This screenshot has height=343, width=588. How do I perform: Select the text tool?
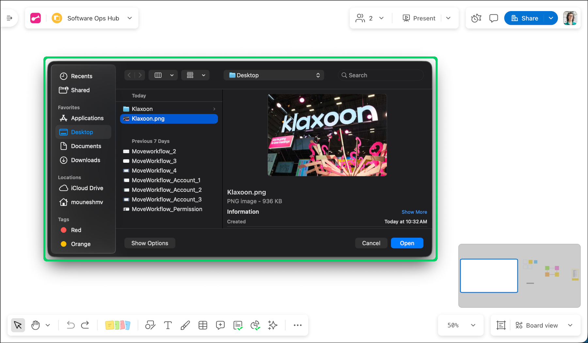tap(168, 325)
